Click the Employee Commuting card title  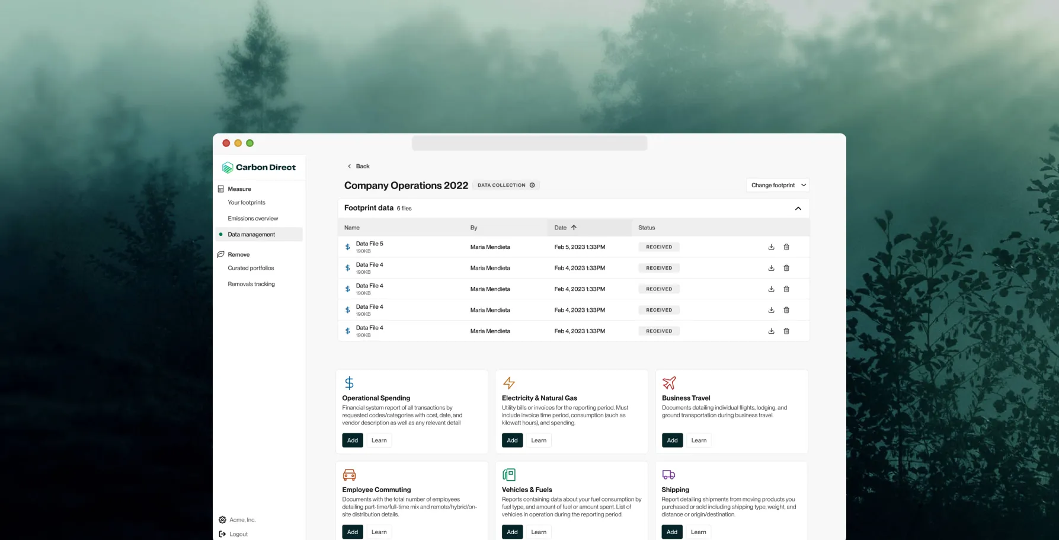pos(376,490)
